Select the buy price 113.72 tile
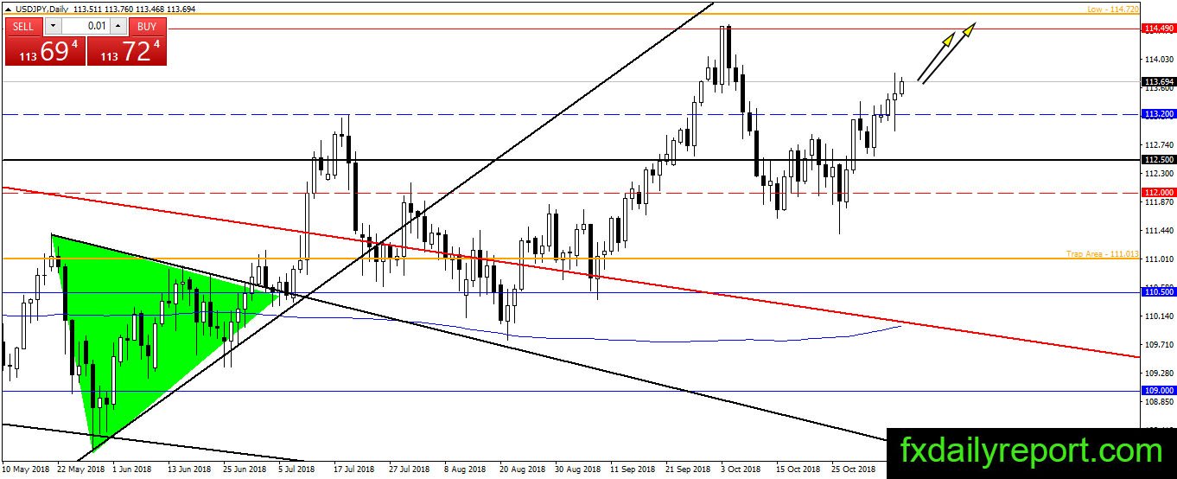This screenshot has width=1177, height=479. [x=127, y=51]
